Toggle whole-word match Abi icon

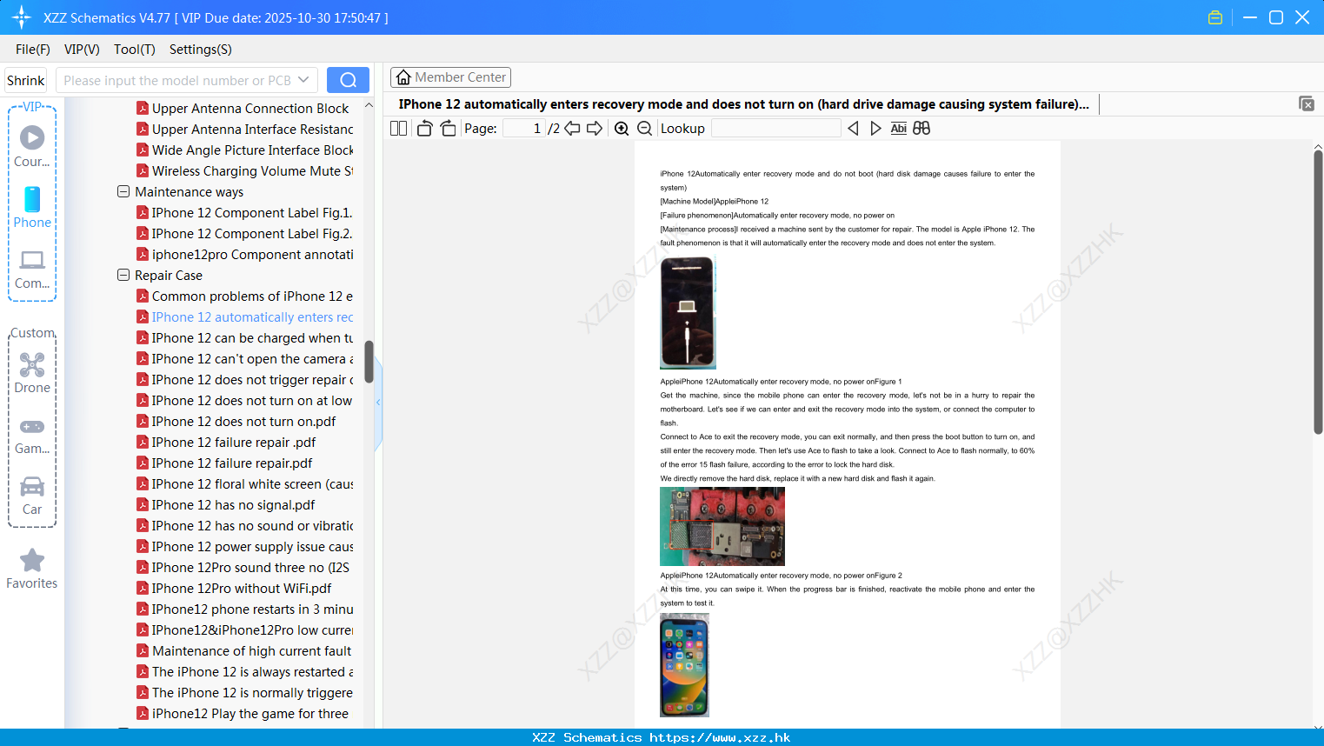(899, 129)
